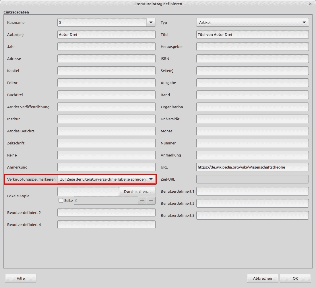This screenshot has width=316, height=288.
Task: Click the Zeitschrift input field
Action: [106, 143]
